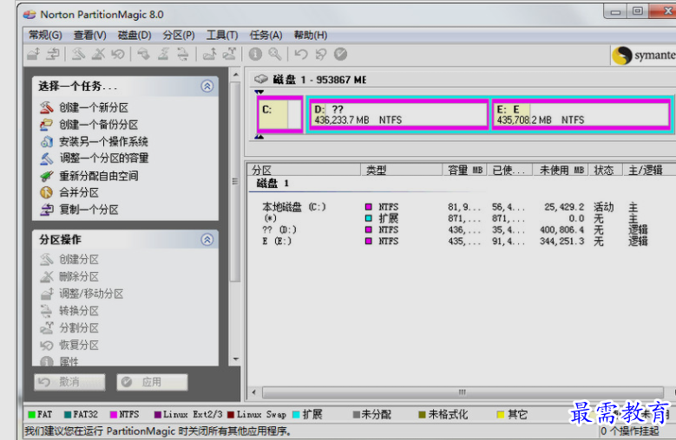The height and width of the screenshot is (440, 676).
Task: Click the 分区 column header
Action: (x=305, y=170)
